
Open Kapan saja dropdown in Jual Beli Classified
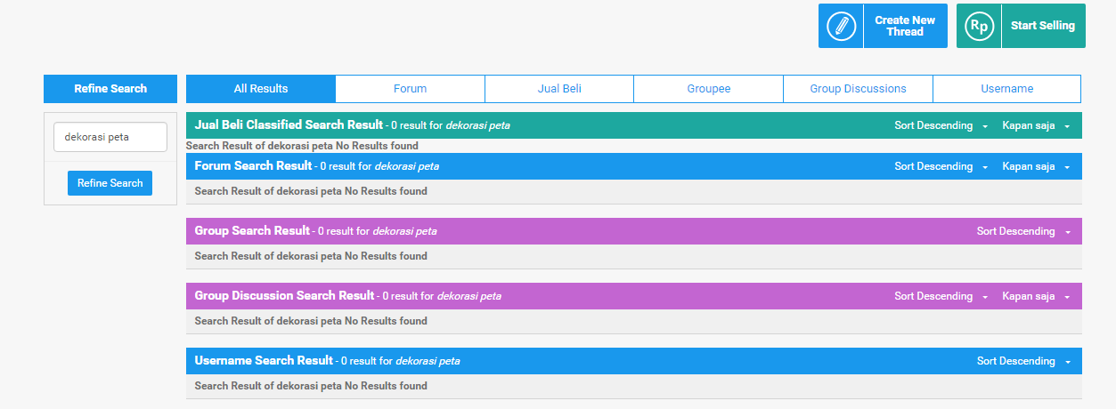point(1036,126)
